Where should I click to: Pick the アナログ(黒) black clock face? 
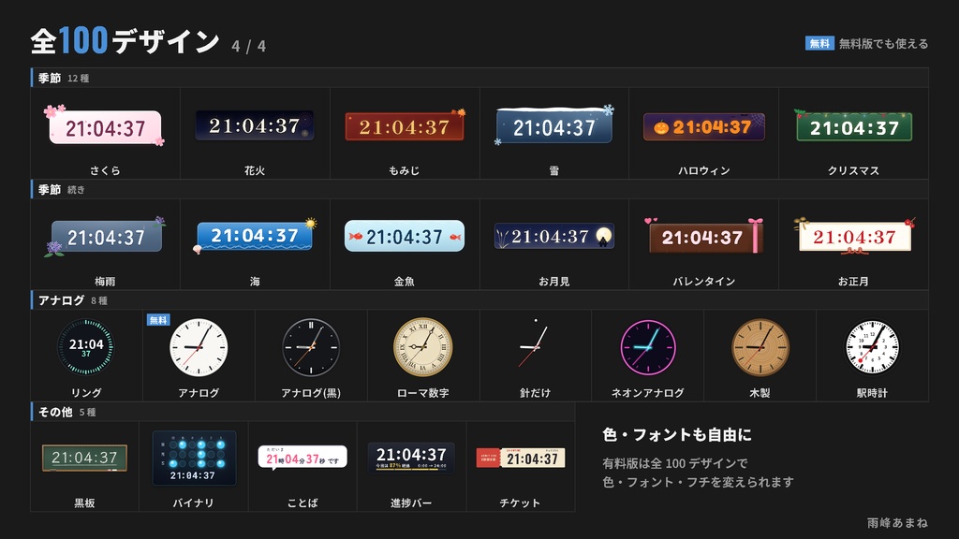(311, 347)
